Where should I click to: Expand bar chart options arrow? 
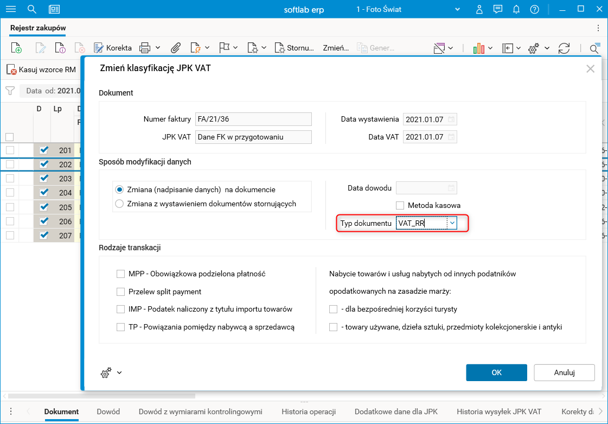(x=490, y=48)
